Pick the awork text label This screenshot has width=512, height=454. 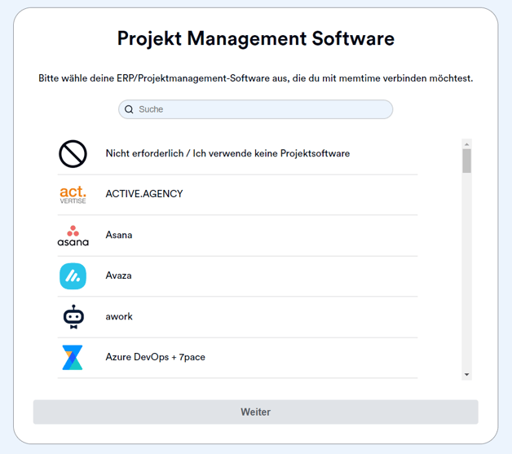click(x=119, y=316)
